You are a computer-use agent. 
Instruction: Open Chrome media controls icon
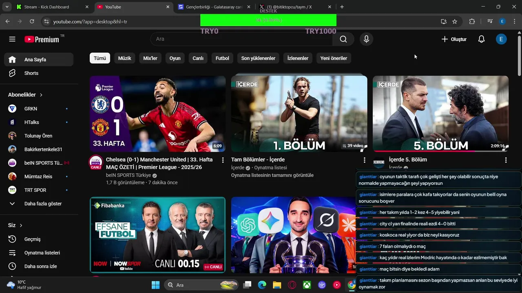pos(490,22)
